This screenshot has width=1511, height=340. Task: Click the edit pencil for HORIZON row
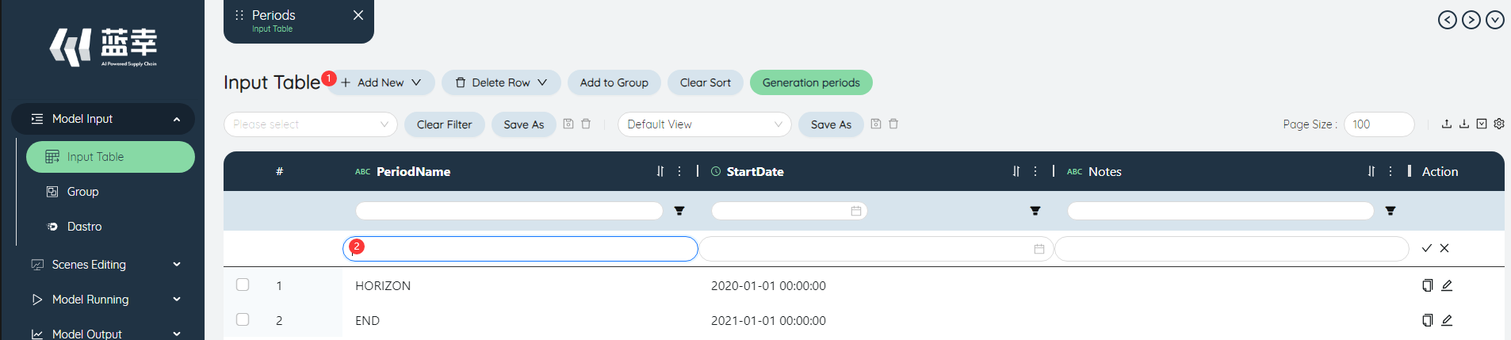[x=1447, y=285]
